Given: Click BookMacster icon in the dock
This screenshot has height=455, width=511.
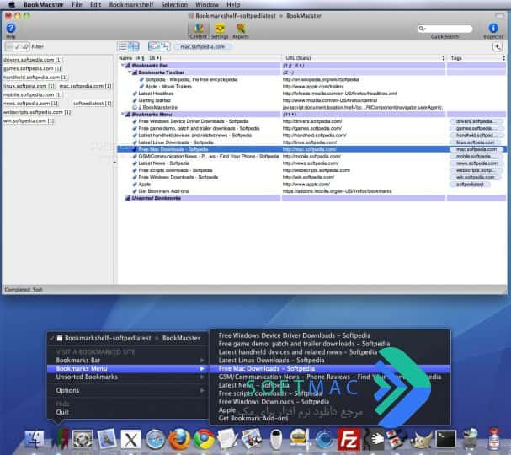Looking at the screenshot, I should (x=61, y=439).
